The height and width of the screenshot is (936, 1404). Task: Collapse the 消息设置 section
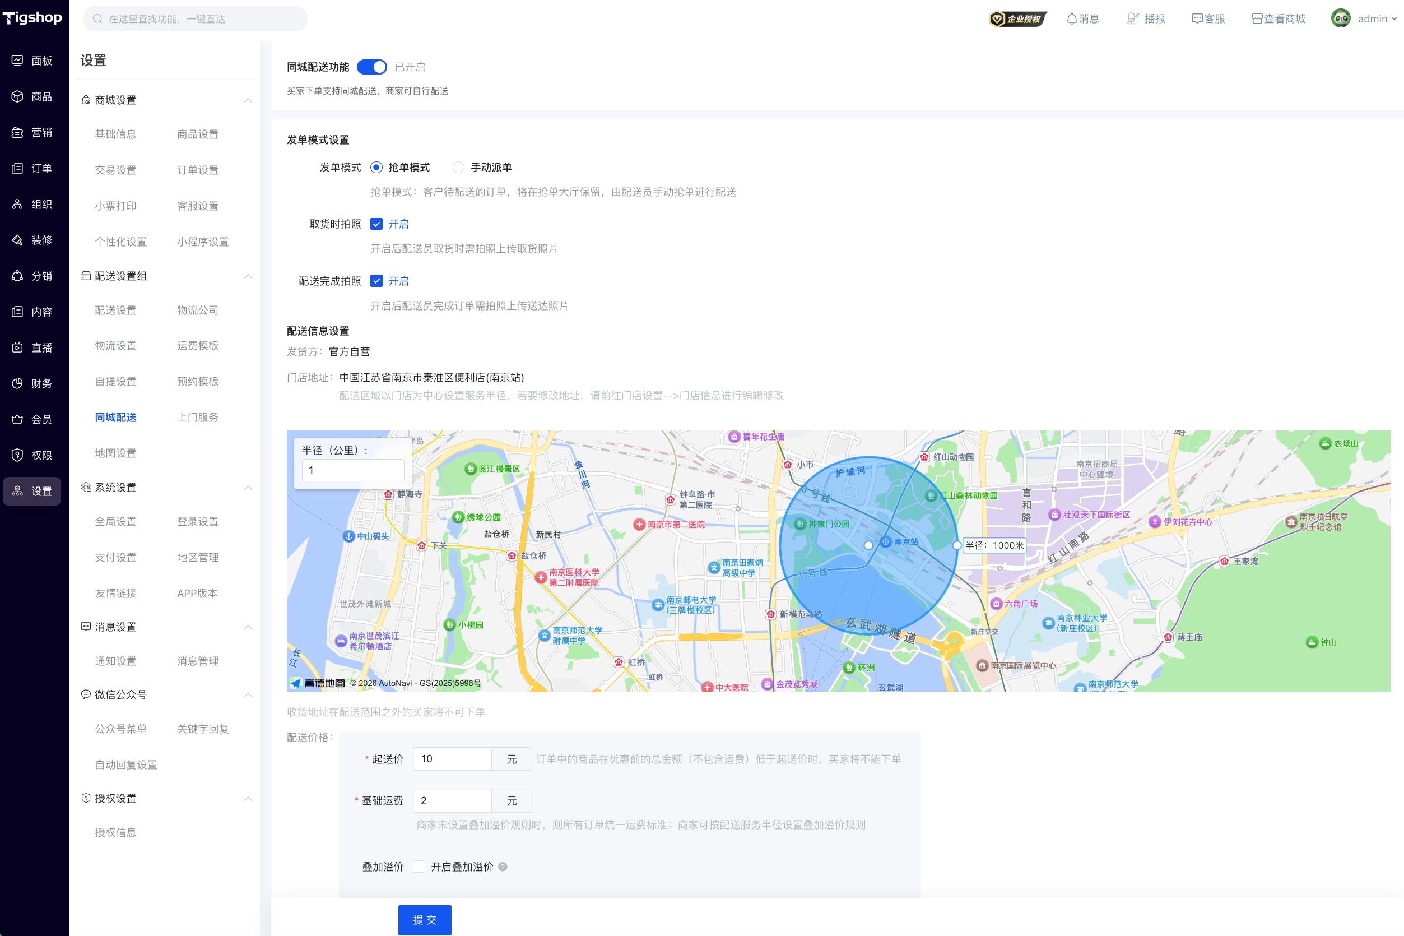click(x=248, y=627)
